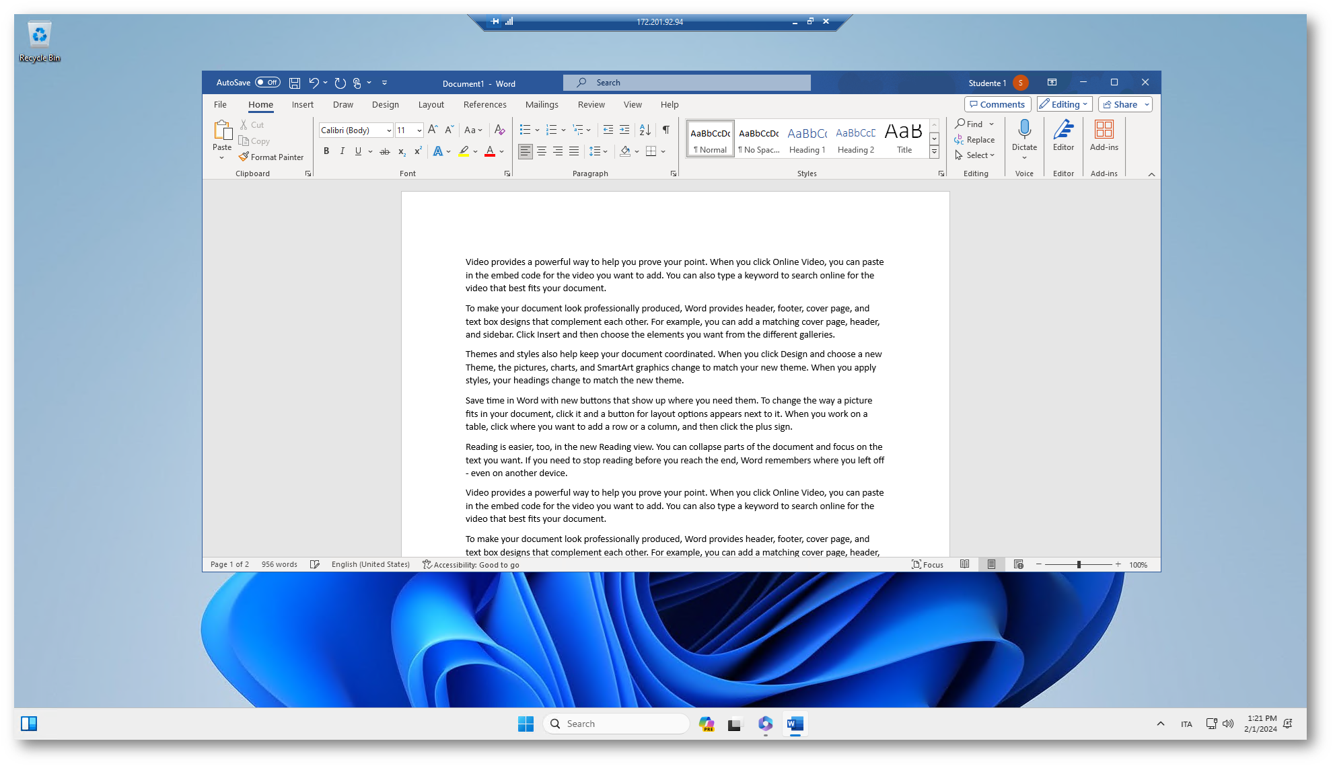Click the Paste clipboard icon
This screenshot has height=768, width=1335.
(222, 130)
